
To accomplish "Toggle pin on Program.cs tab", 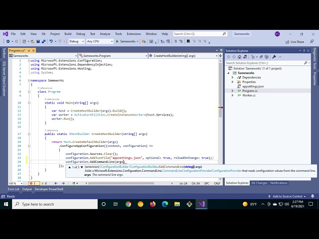I will coord(29,50).
